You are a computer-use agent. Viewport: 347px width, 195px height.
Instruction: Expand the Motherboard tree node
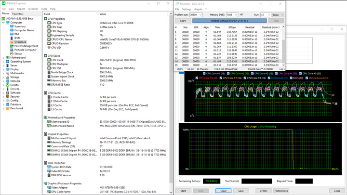(3, 58)
